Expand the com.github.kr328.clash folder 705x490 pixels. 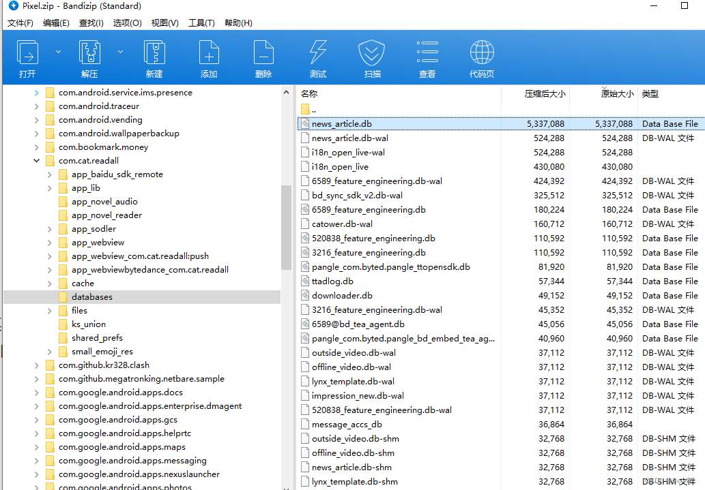(x=36, y=365)
